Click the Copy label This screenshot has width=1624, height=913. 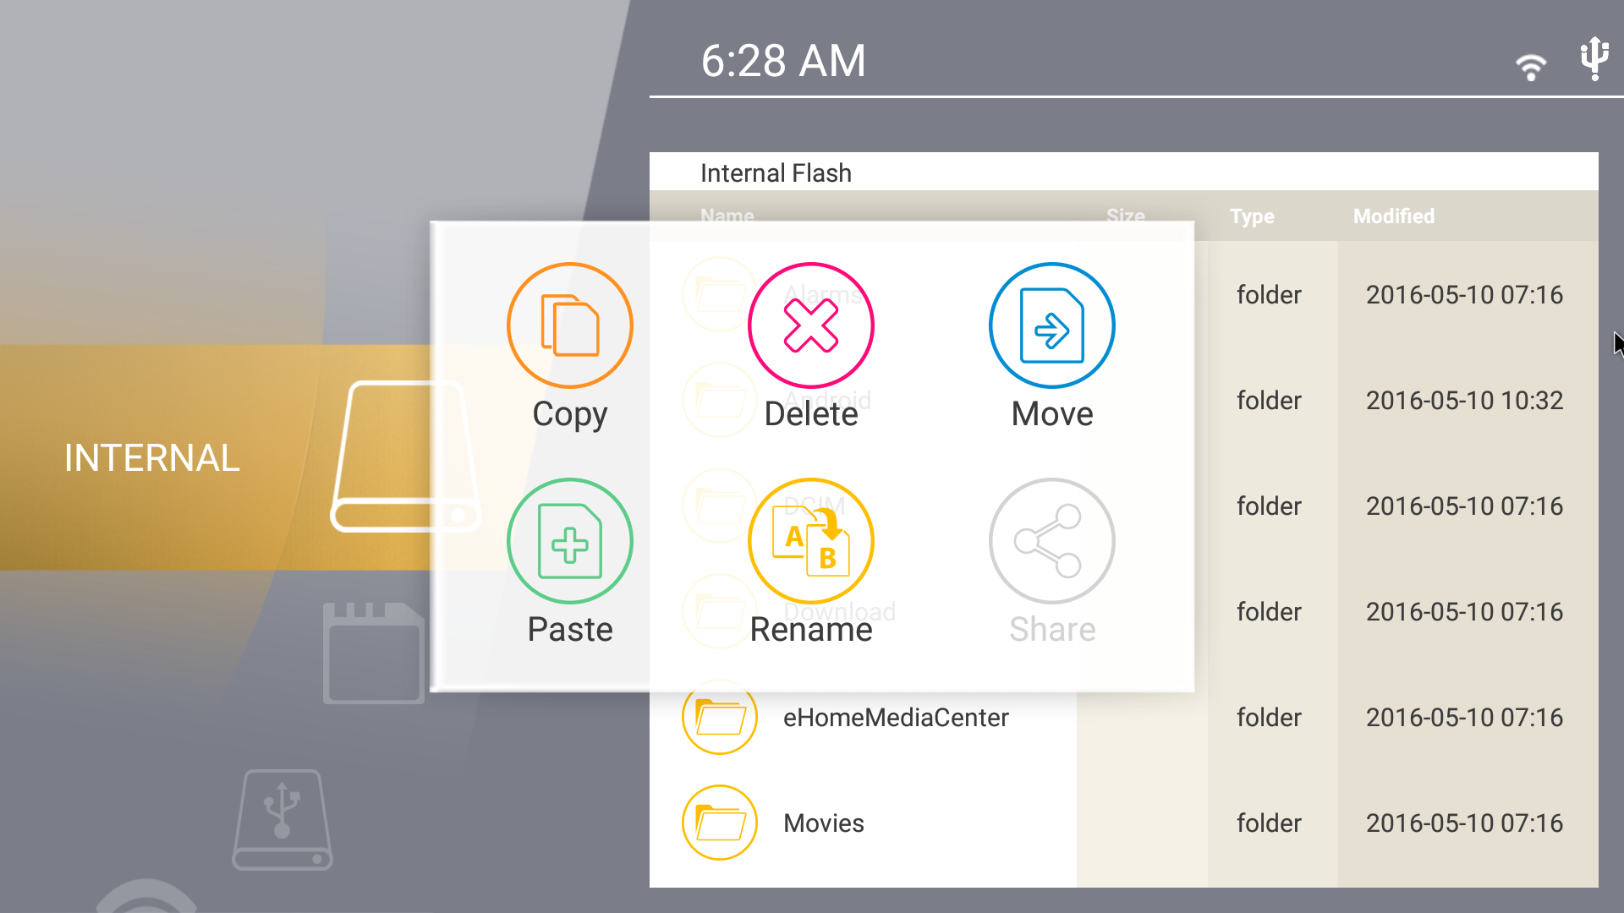[x=570, y=414]
